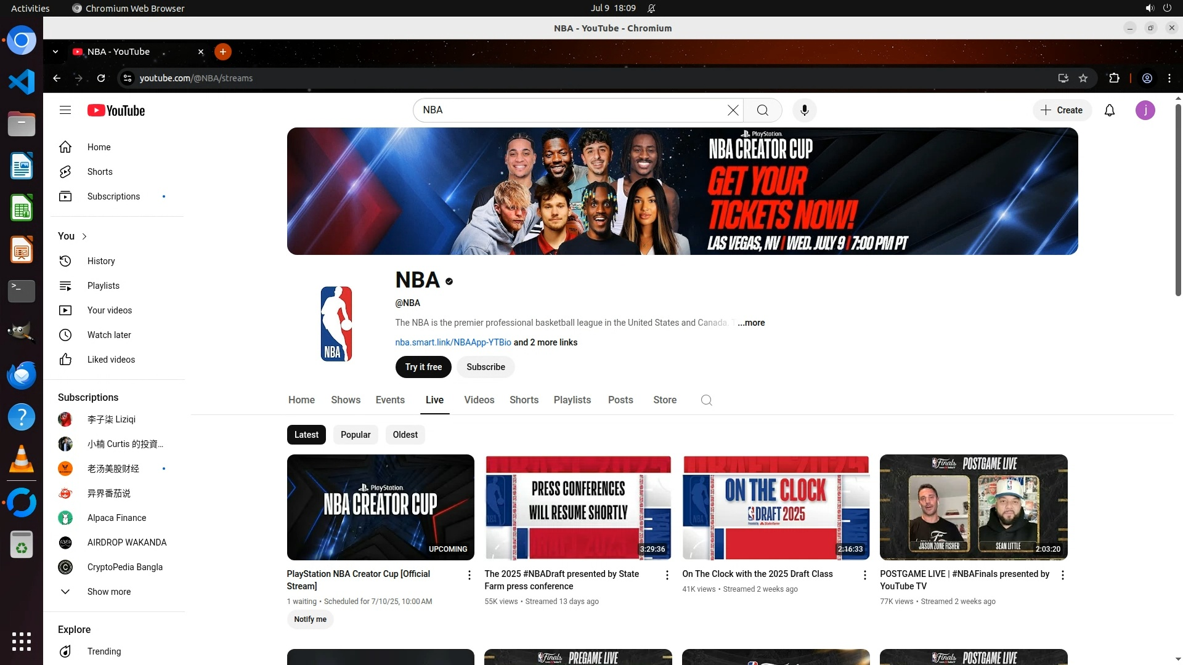
Task: Click the search magnifier button
Action: [x=762, y=110]
